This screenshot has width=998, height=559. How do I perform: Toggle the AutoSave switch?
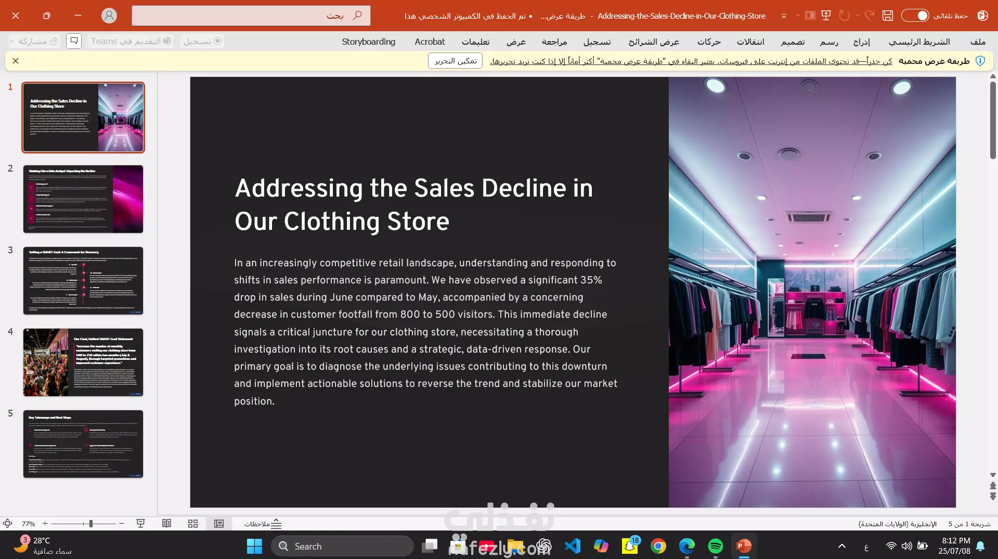tap(915, 16)
